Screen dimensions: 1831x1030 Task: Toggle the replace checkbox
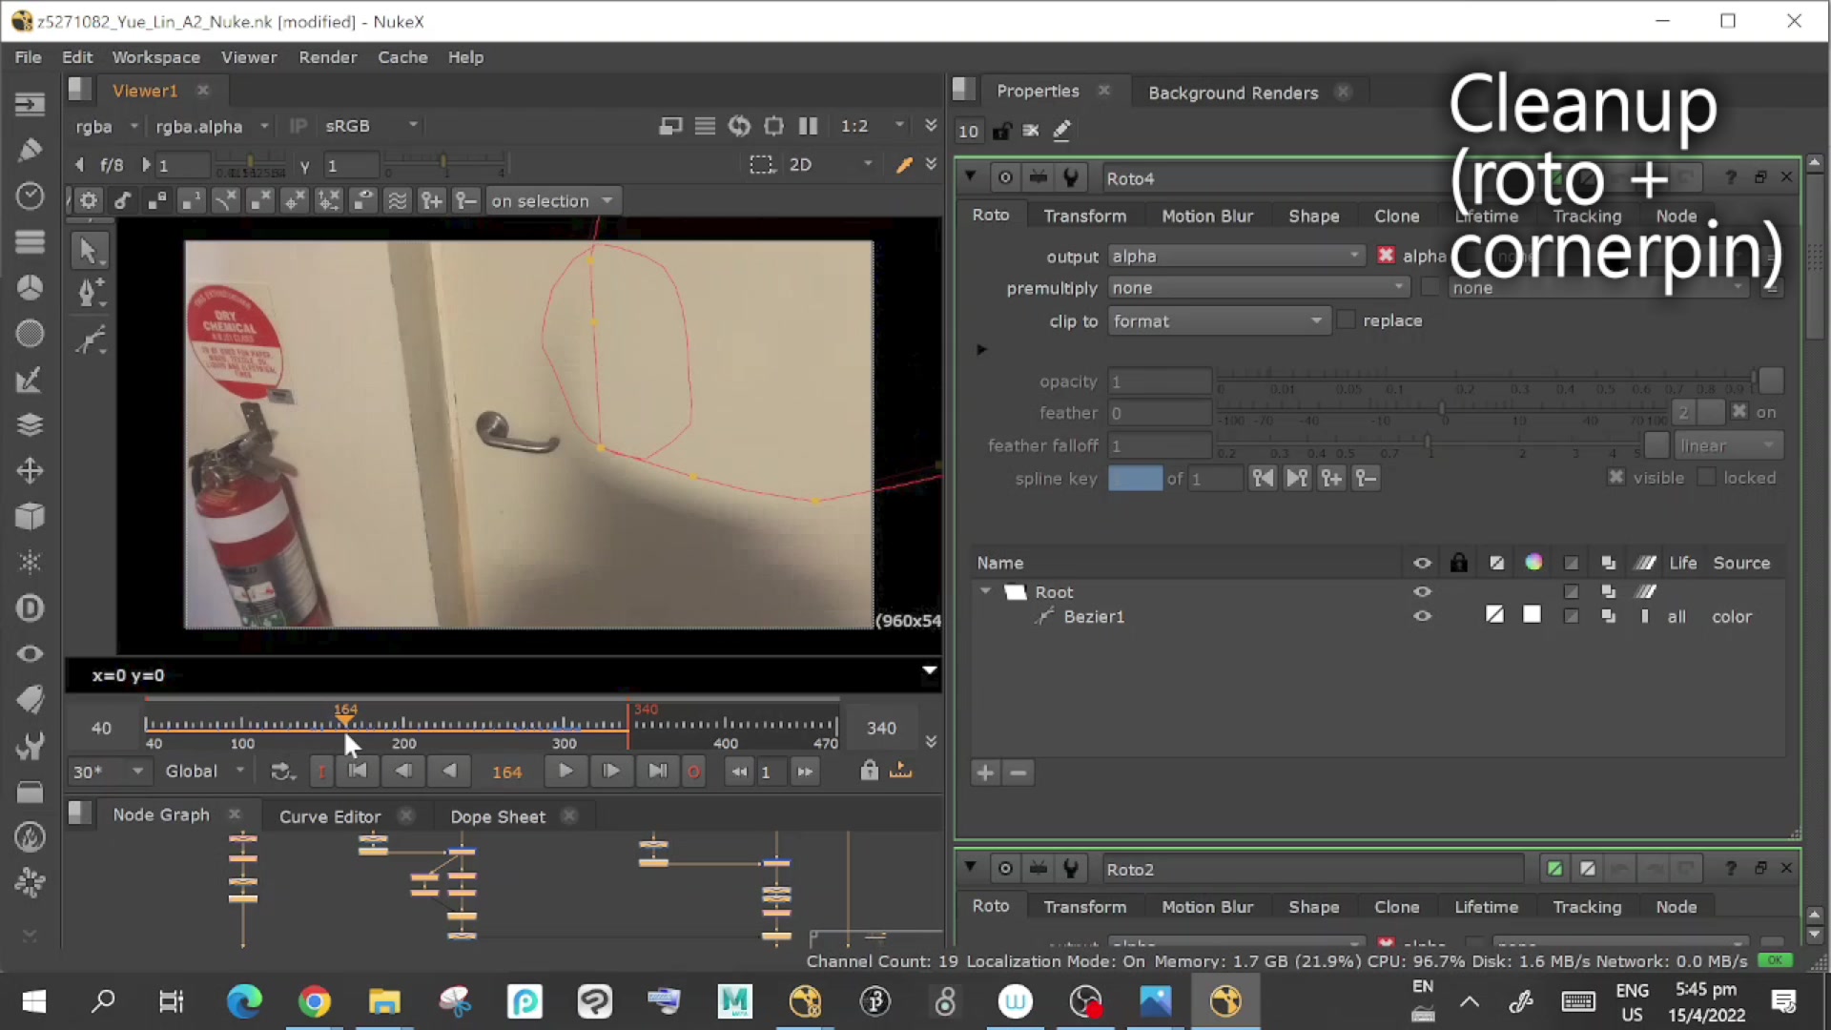1347,320
